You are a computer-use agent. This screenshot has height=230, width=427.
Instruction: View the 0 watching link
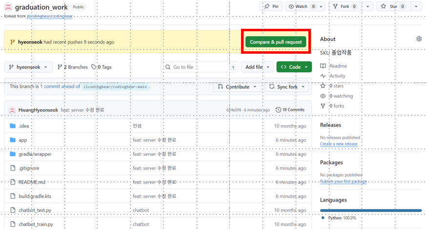click(337, 96)
